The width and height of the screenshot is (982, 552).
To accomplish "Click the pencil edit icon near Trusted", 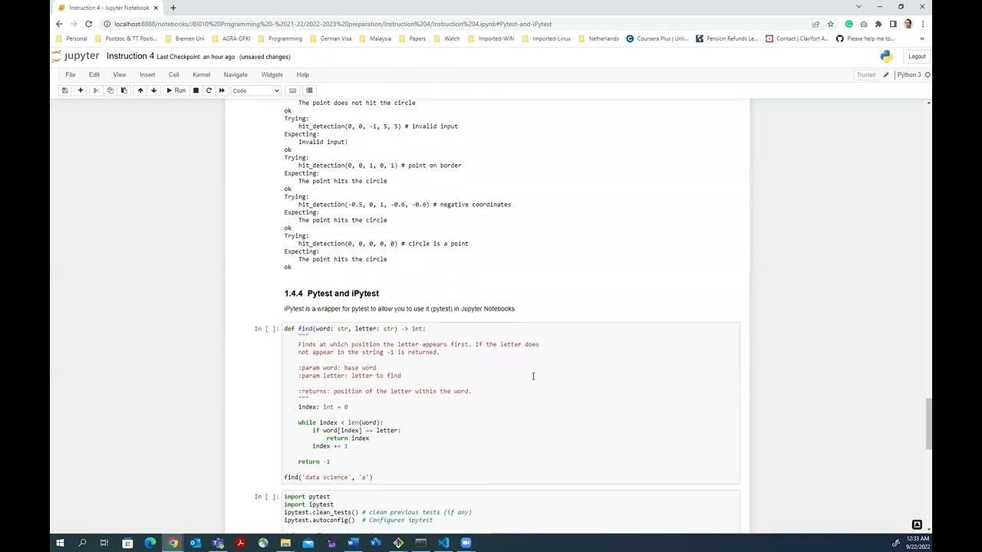I will (886, 75).
